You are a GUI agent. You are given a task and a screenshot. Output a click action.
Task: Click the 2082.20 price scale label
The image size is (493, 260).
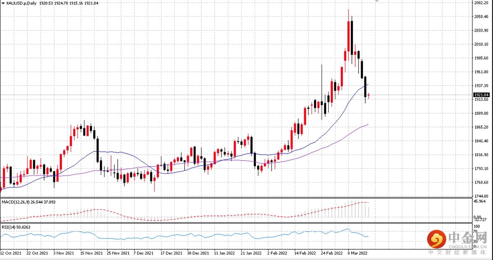coord(481,3)
